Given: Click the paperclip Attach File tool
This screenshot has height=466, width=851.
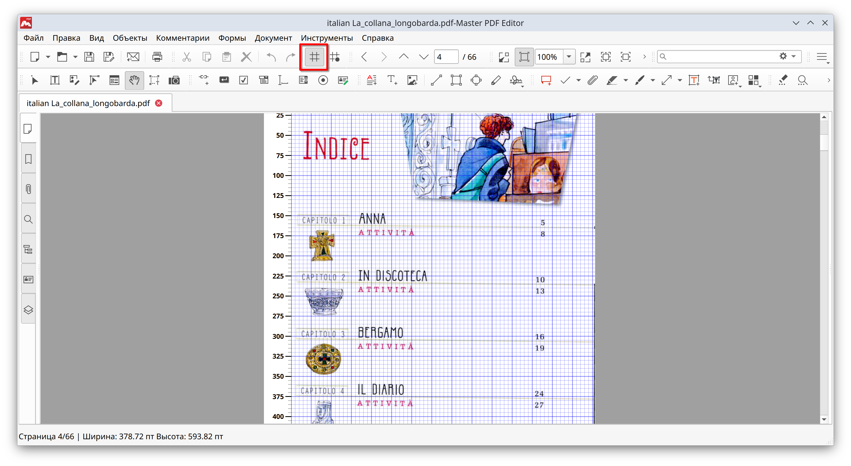Looking at the screenshot, I should pyautogui.click(x=592, y=80).
